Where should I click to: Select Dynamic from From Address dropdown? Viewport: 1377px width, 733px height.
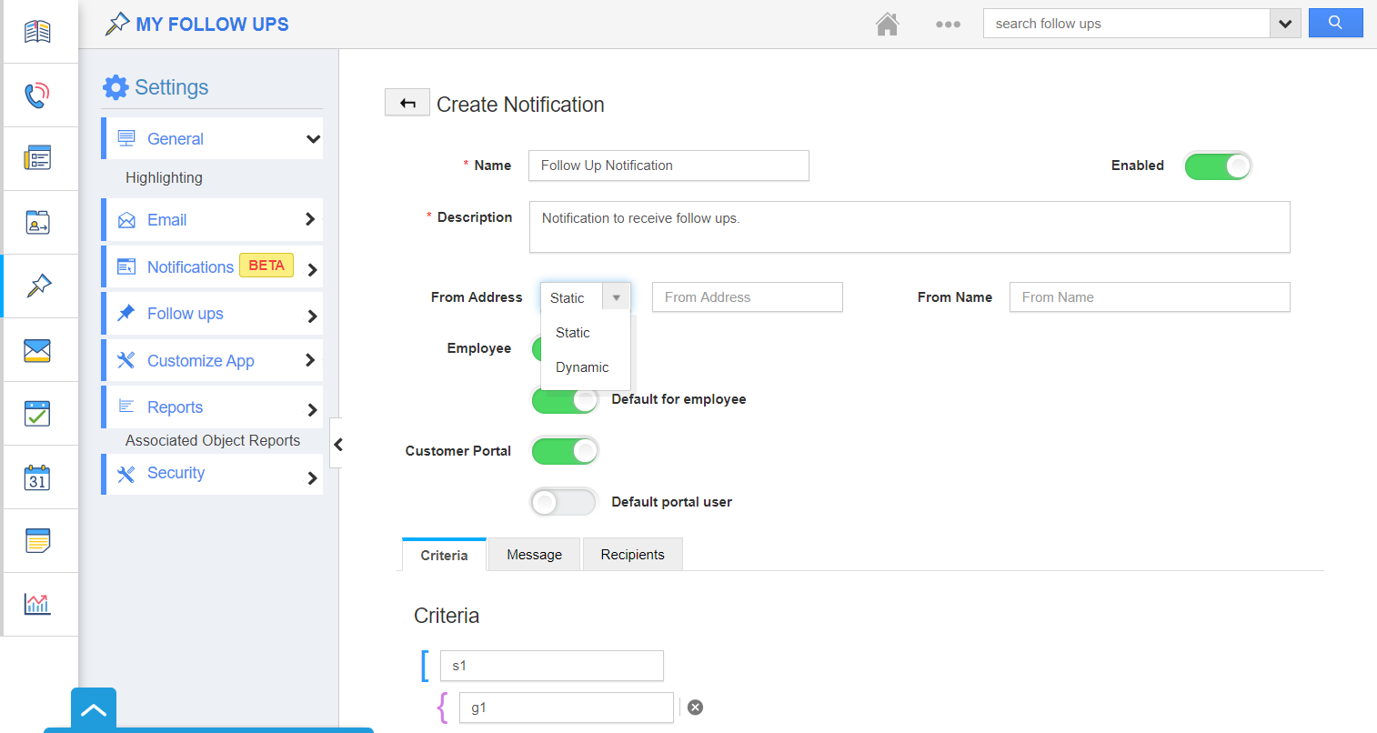click(x=582, y=367)
